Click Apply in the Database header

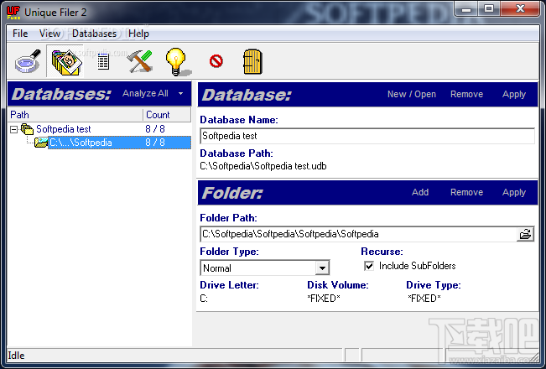pos(514,94)
